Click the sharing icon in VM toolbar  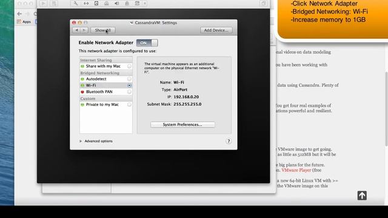coord(137,3)
